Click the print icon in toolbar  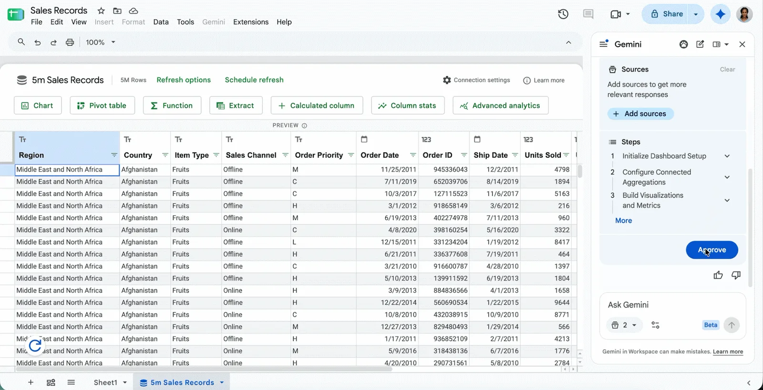point(70,42)
